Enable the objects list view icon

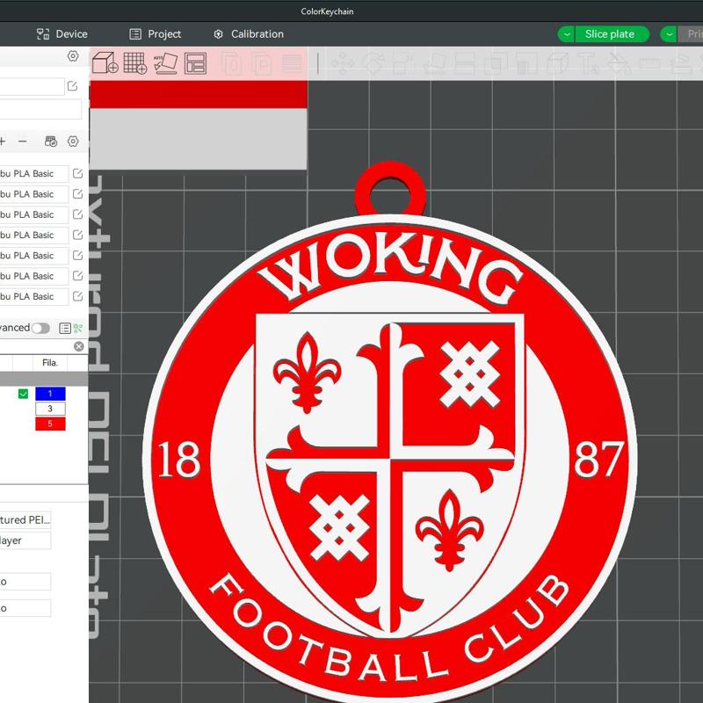click(x=65, y=326)
